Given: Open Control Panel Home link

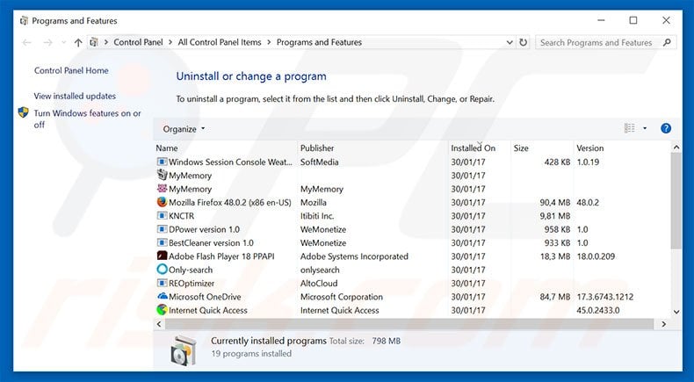Looking at the screenshot, I should [71, 70].
